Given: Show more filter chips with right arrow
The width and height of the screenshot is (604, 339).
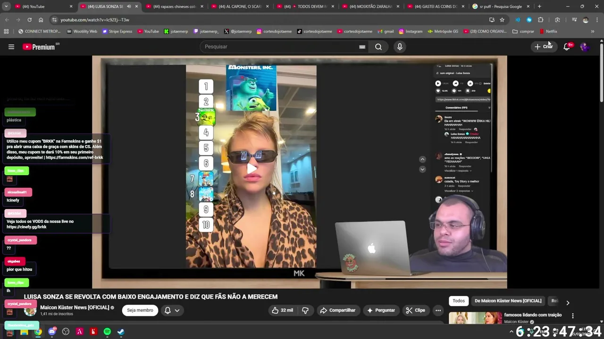Looking at the screenshot, I should tap(568, 302).
